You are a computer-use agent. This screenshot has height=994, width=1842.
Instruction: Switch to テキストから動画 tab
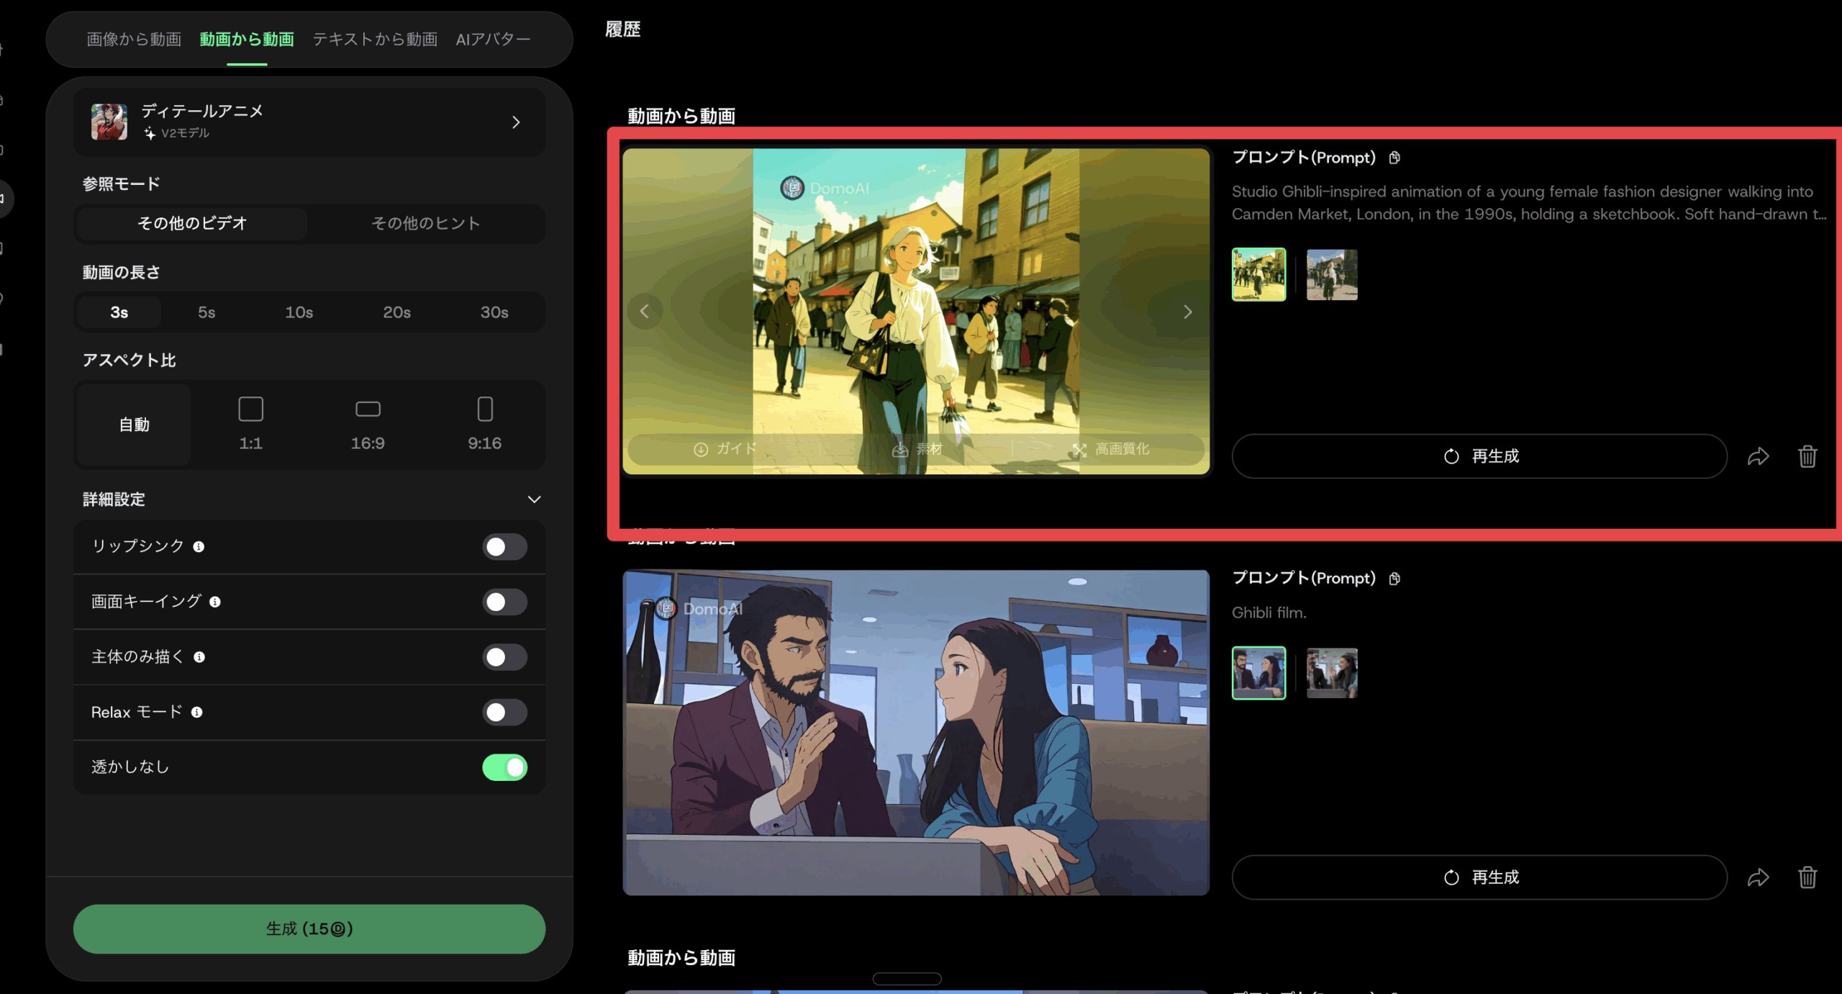point(375,39)
